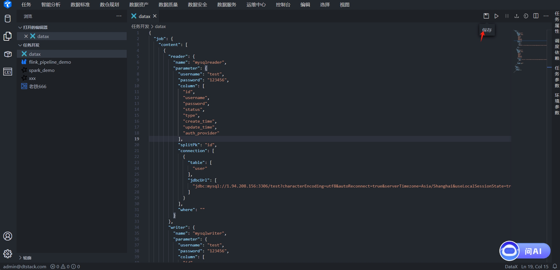The height and width of the screenshot is (270, 560).
Task: Collapse the 打开的编辑器 section
Action: click(x=72, y=27)
